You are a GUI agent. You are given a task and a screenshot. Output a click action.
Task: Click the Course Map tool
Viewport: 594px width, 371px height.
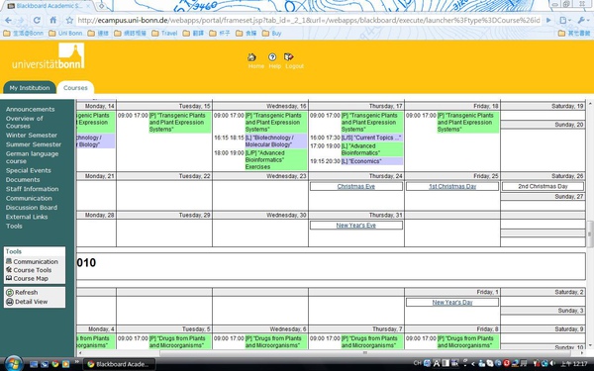(x=31, y=278)
